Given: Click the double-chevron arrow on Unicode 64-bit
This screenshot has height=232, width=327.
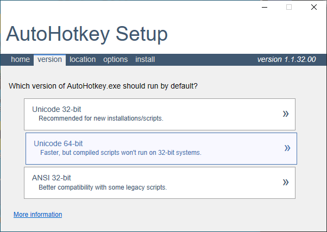Looking at the screenshot, I should point(287,148).
